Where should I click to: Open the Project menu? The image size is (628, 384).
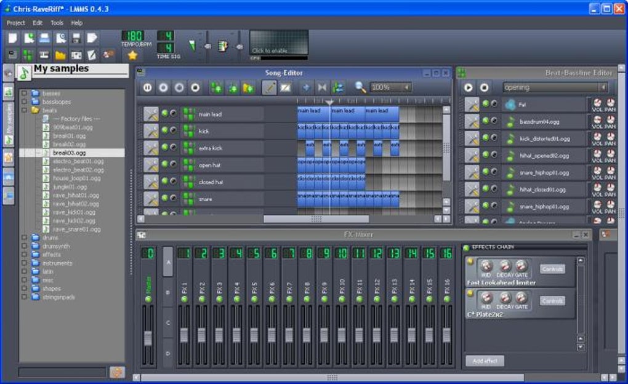tap(16, 23)
